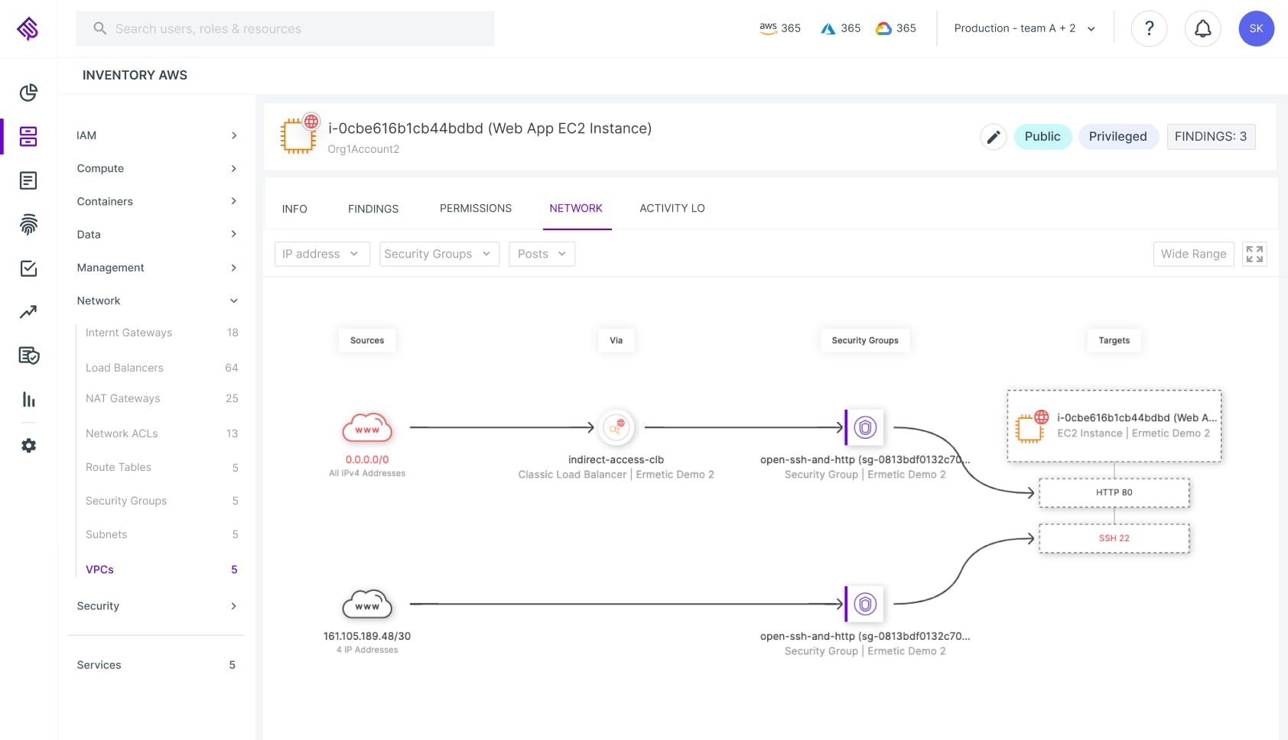
Task: Open the settings gear in left sidebar
Action: [28, 446]
